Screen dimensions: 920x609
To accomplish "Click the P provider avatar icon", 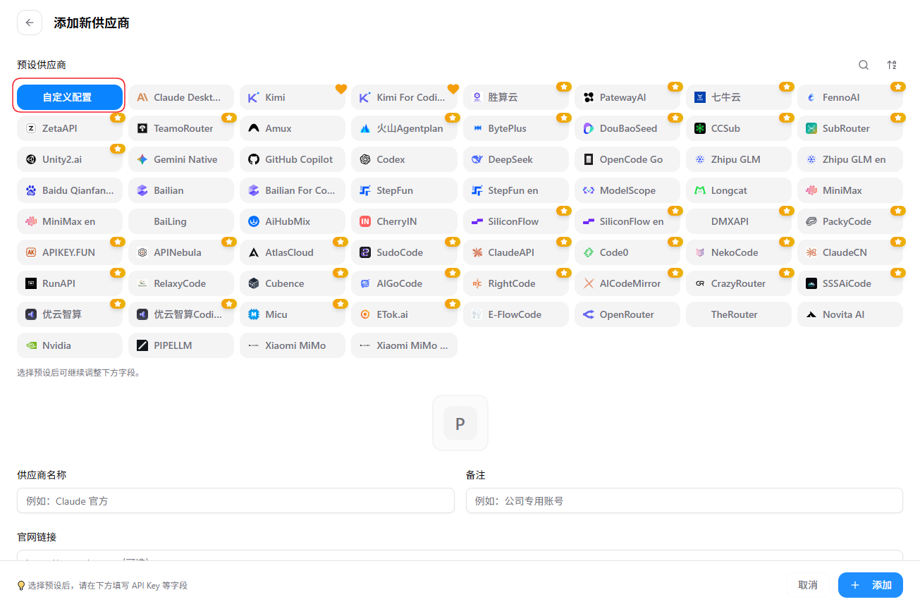I will 460,423.
